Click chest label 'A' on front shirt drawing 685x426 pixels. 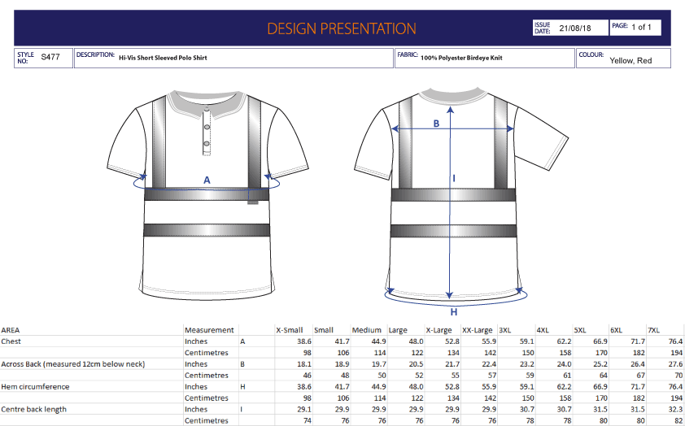click(207, 180)
